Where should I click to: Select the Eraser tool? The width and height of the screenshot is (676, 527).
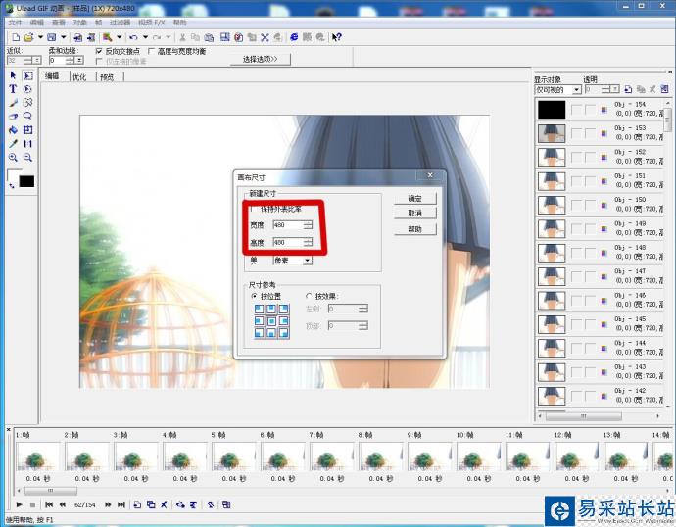click(x=13, y=116)
